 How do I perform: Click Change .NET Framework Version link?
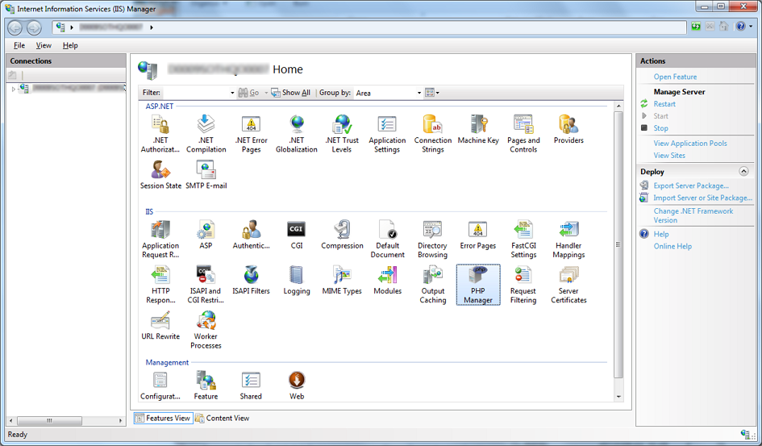tap(693, 215)
